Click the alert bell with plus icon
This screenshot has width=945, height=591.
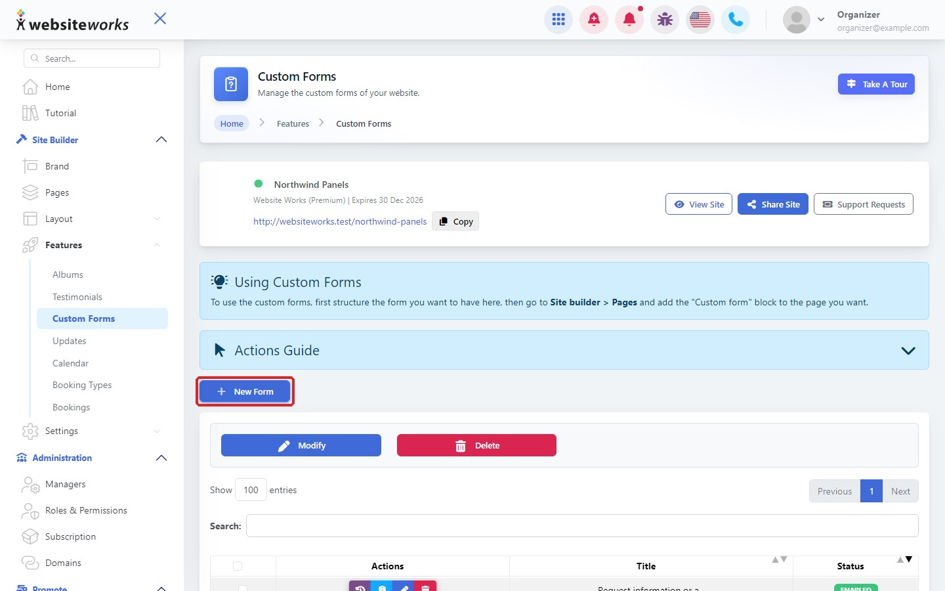click(x=594, y=20)
